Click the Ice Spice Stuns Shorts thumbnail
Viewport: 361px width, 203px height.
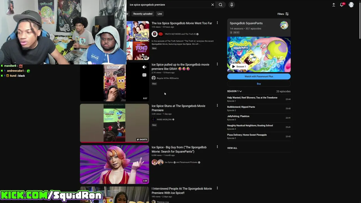(115, 123)
